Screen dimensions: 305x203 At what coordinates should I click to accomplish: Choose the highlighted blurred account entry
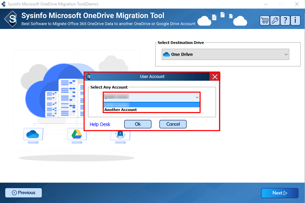(151, 105)
